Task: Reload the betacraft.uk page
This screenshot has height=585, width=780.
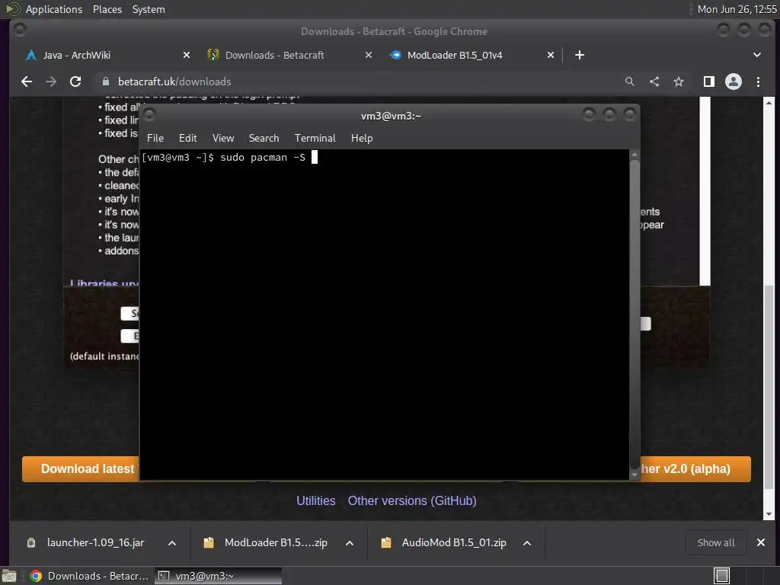Action: pos(75,82)
